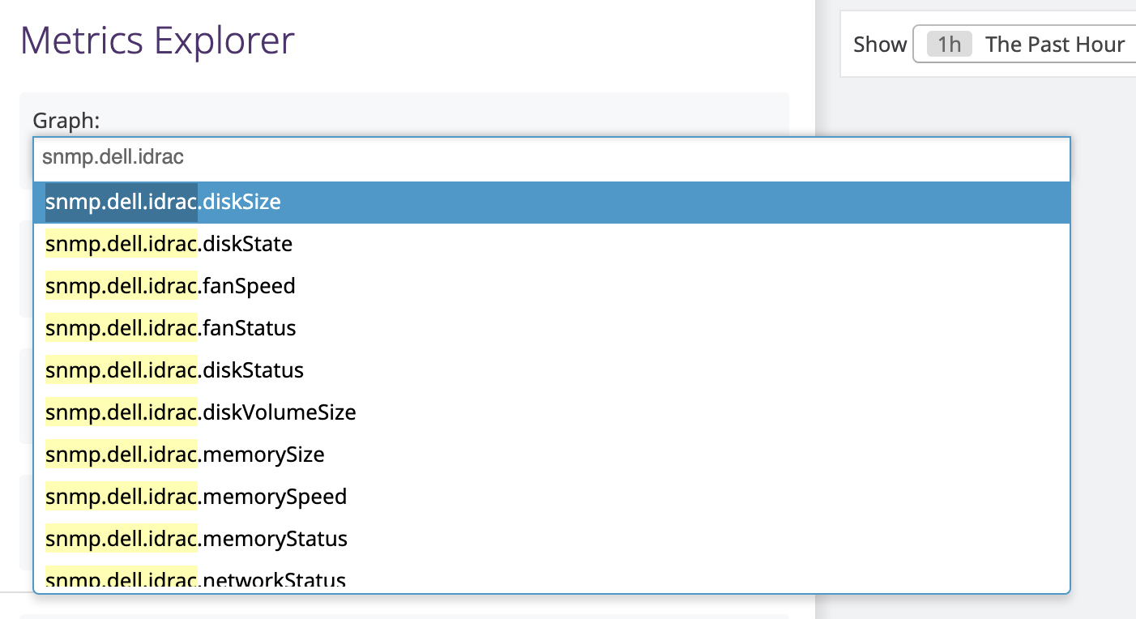The height and width of the screenshot is (619, 1136).
Task: Pick snmp.dell.idrac.fanSpeed from the list
Action: (551, 286)
